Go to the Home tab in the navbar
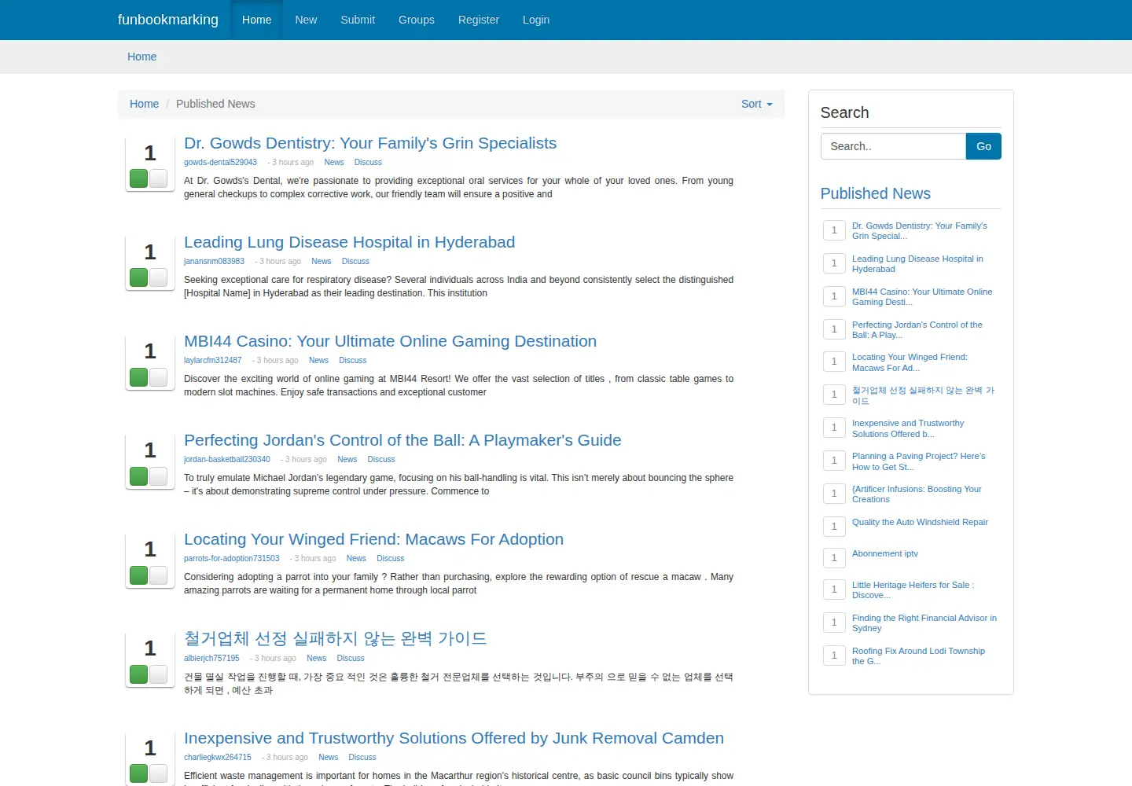This screenshot has width=1132, height=786. pyautogui.click(x=256, y=20)
